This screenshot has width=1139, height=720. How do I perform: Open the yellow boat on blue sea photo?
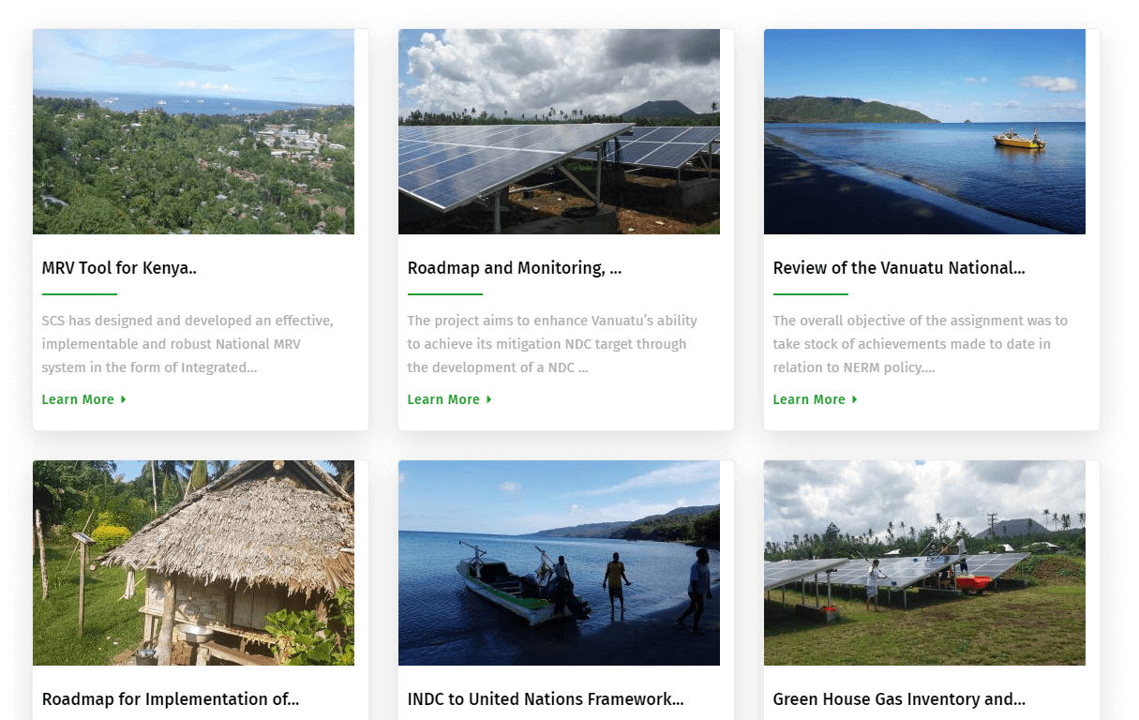pyautogui.click(x=924, y=131)
